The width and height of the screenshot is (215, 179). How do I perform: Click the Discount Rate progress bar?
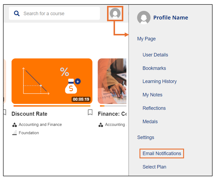click(x=52, y=106)
